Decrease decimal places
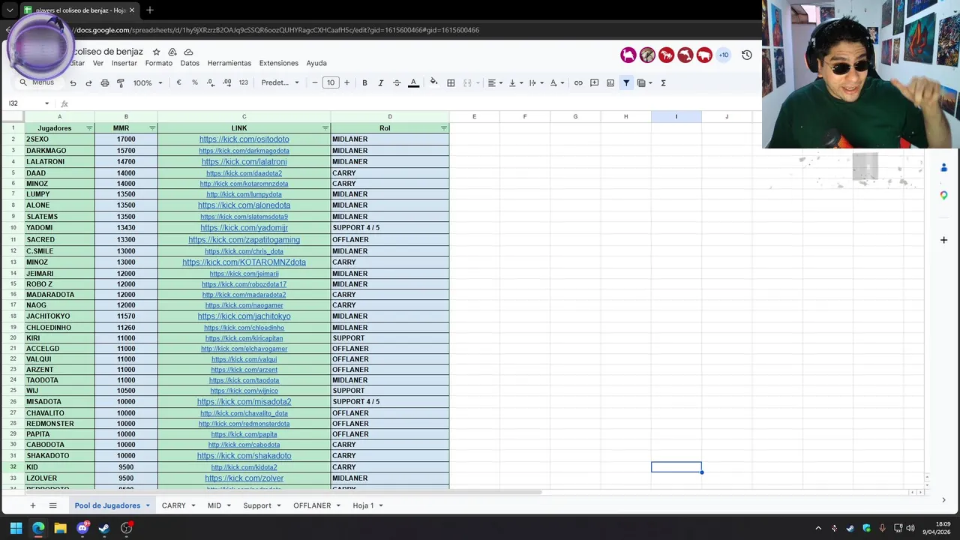This screenshot has height=540, width=960. tap(211, 83)
